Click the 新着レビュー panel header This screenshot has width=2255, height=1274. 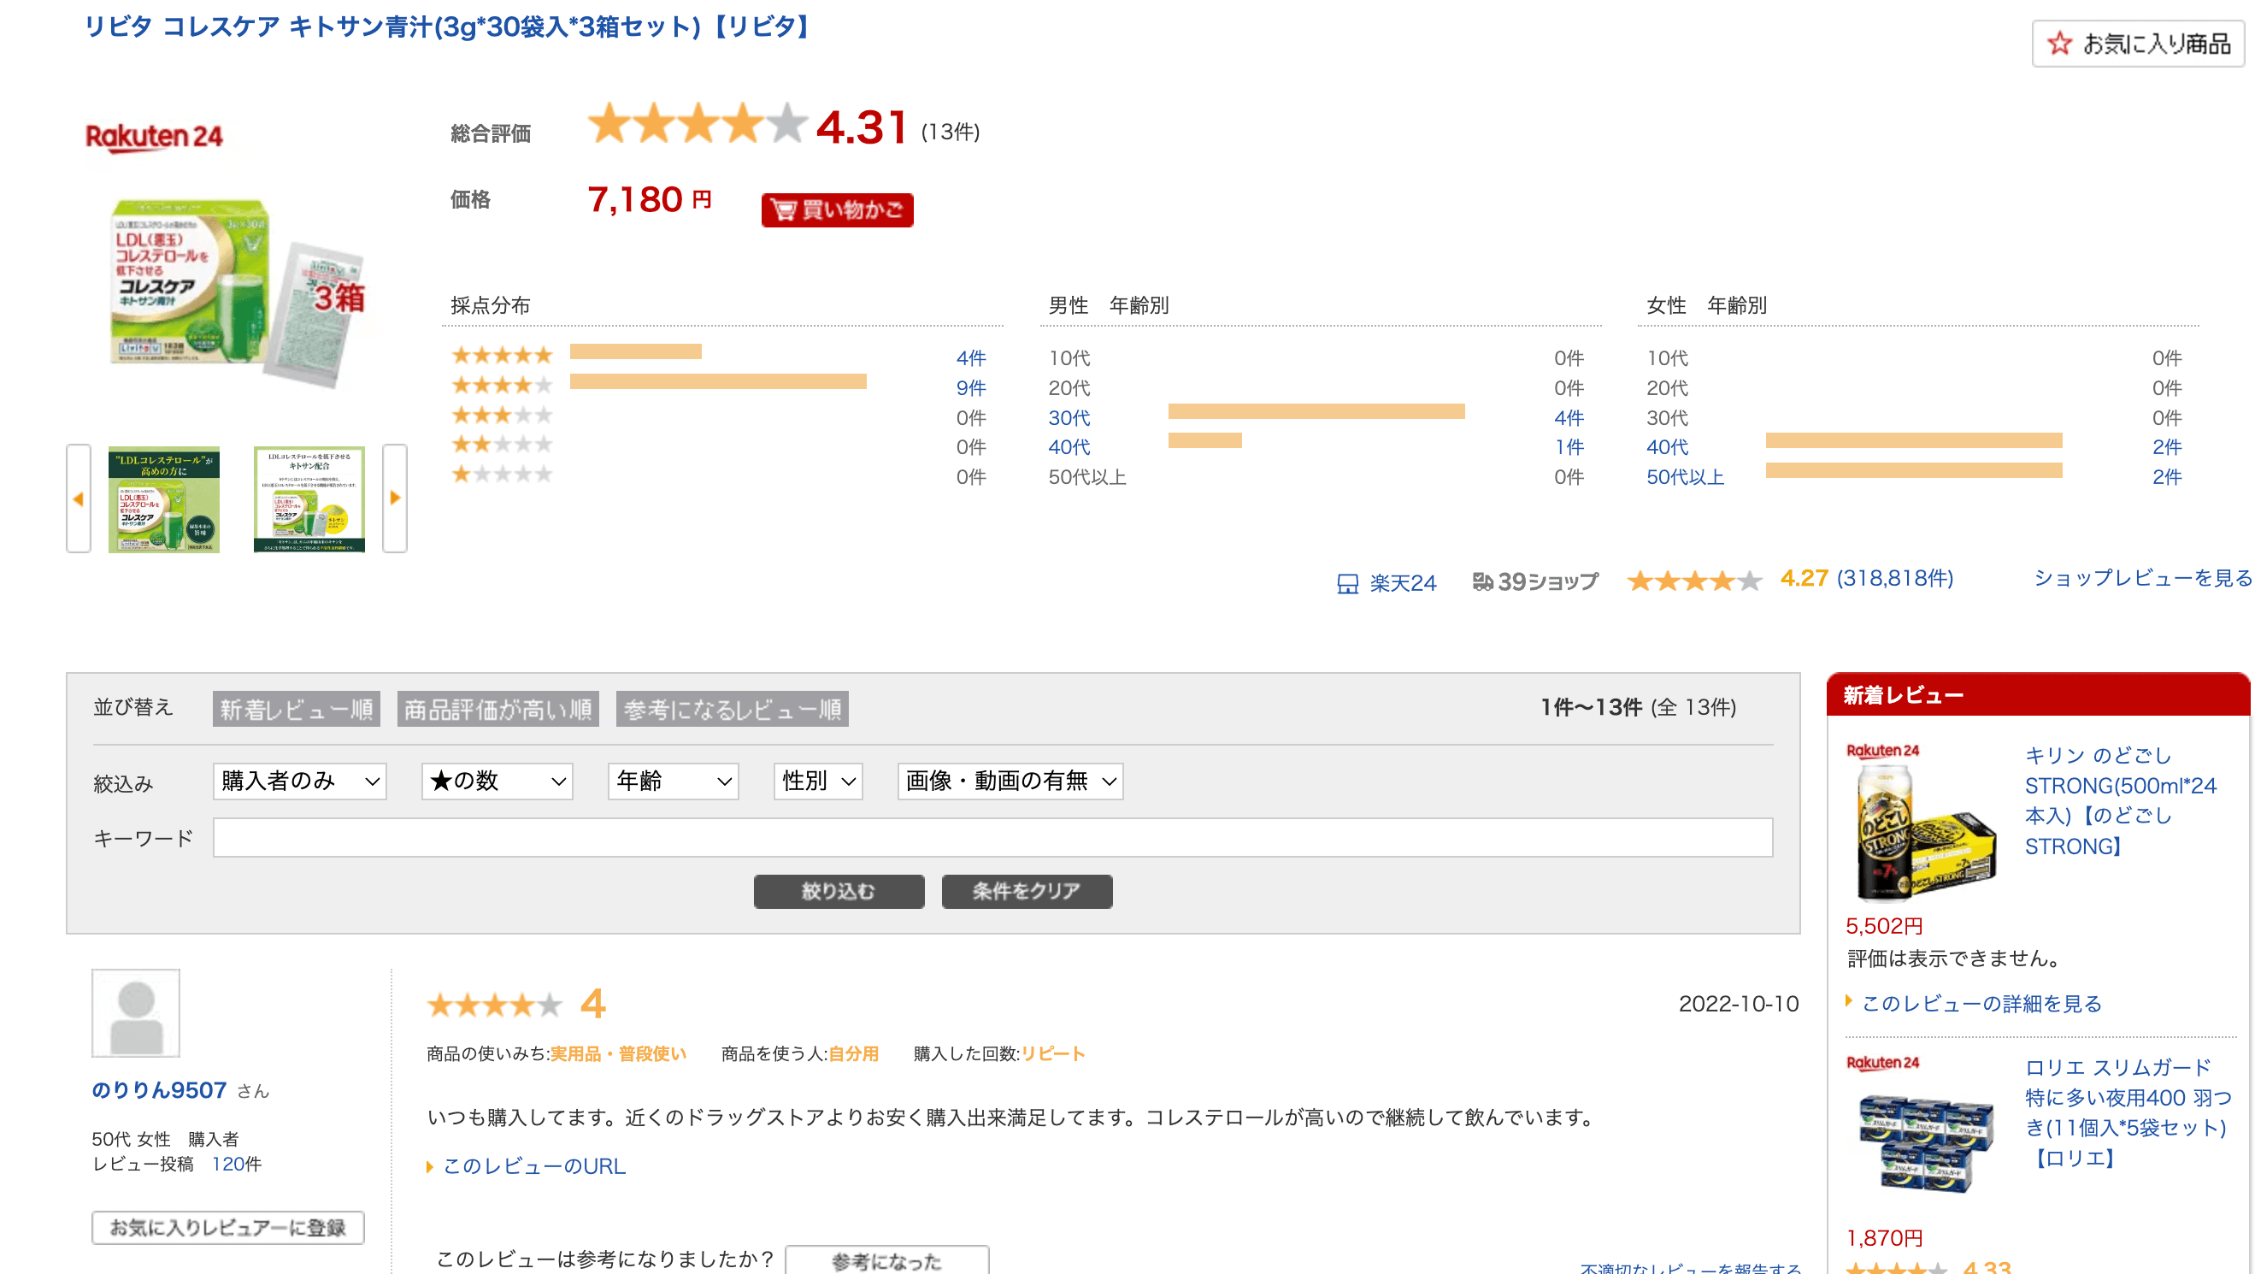[2038, 695]
